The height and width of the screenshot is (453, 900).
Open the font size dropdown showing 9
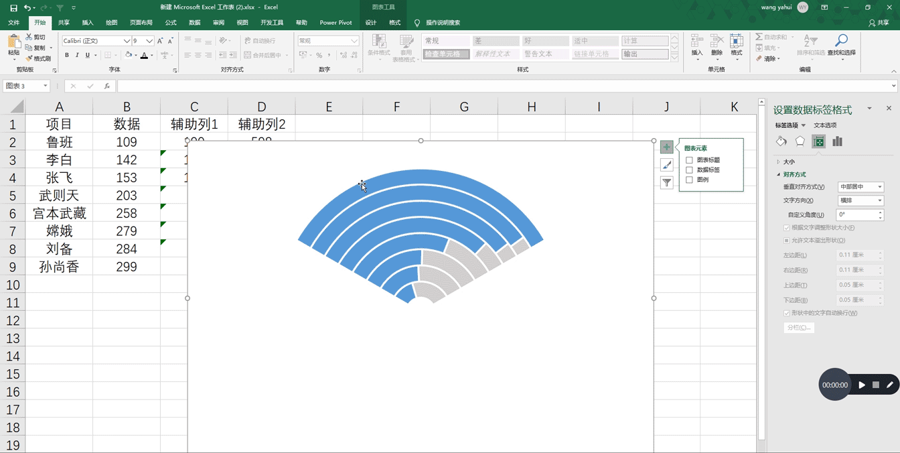click(149, 41)
